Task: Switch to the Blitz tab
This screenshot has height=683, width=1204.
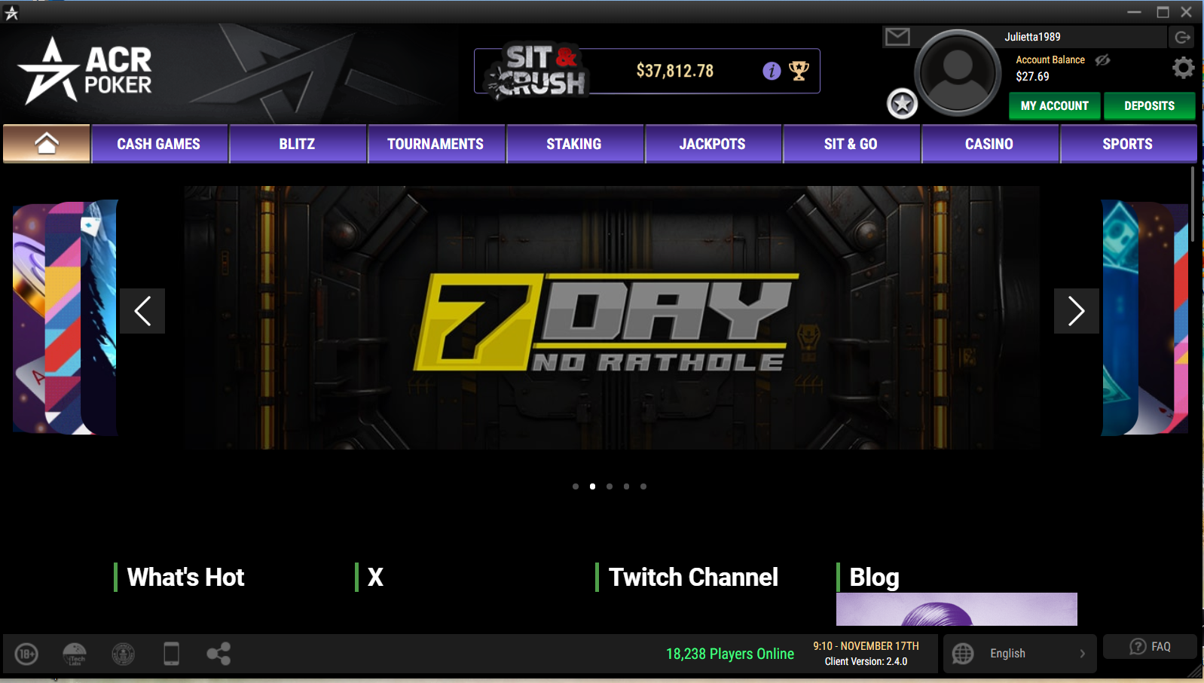Action: (x=298, y=144)
